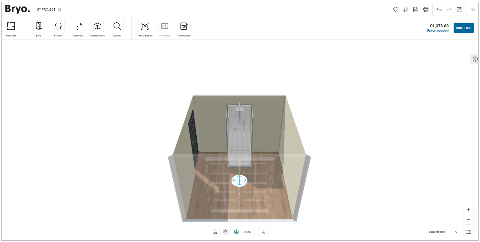
Task: Open the Build menu
Action: click(x=39, y=26)
